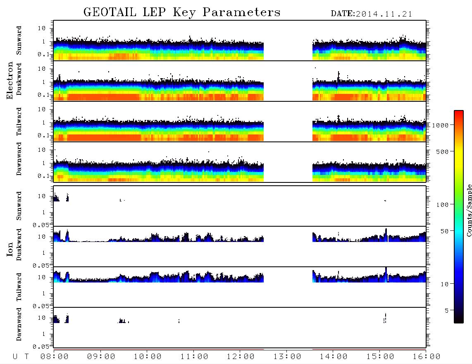Screen dimensions: 472x364
Task: Click the 08:00 time tick label
Action: tap(55, 357)
